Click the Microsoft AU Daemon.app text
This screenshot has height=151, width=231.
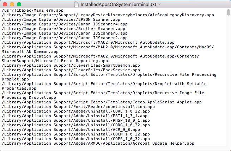point(30,52)
